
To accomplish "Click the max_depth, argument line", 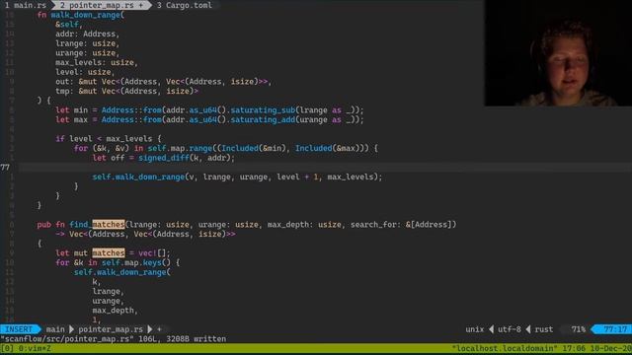I will coord(115,311).
